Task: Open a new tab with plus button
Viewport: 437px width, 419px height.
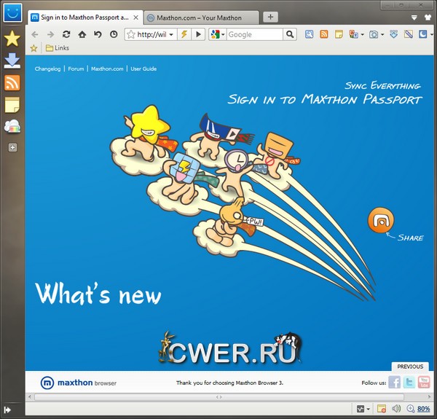Action: point(269,17)
